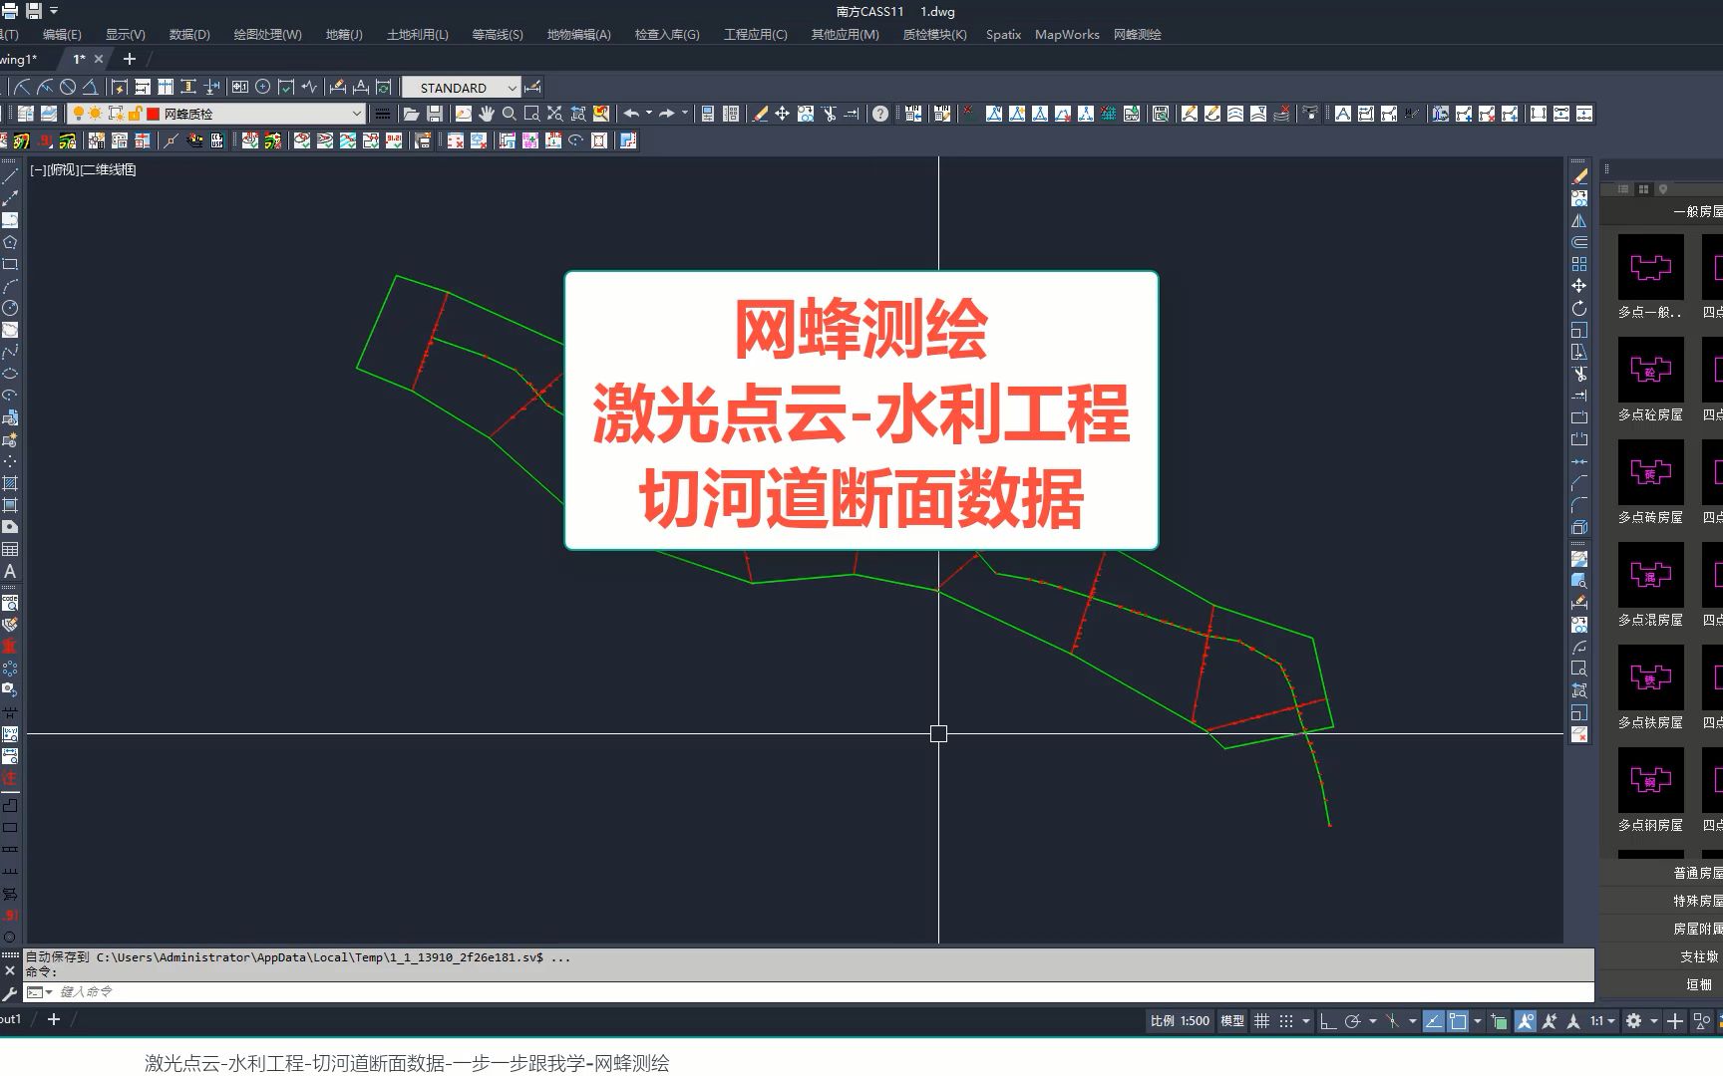The width and height of the screenshot is (1723, 1076).
Task: Click the red layer color swatch
Action: (x=154, y=114)
